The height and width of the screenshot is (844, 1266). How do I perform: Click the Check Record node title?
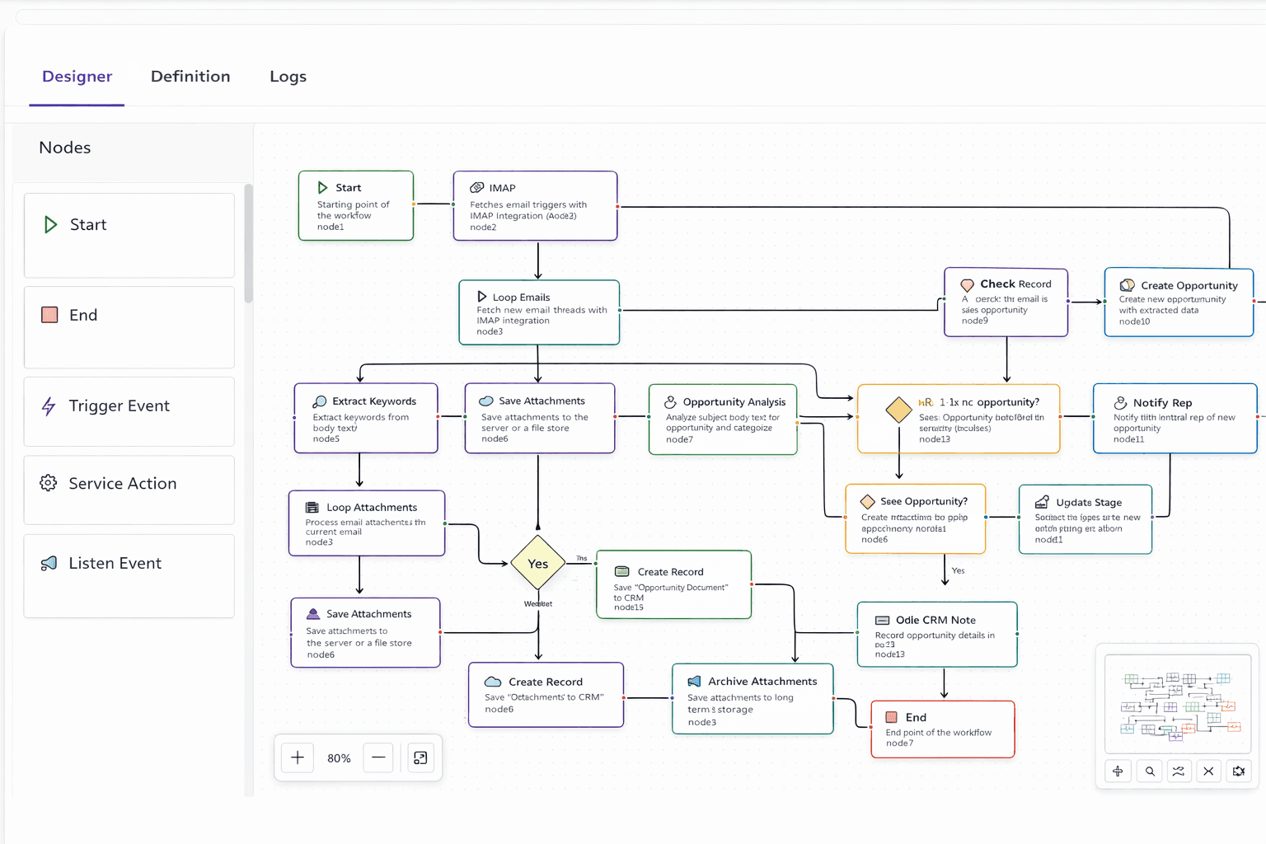[1015, 284]
